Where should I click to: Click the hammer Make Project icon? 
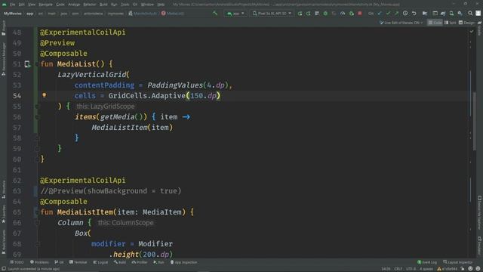point(215,14)
